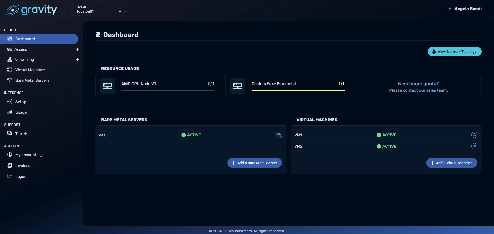Click the Invoices receipt icon
Screen dimensions: 494x234
coord(10,165)
